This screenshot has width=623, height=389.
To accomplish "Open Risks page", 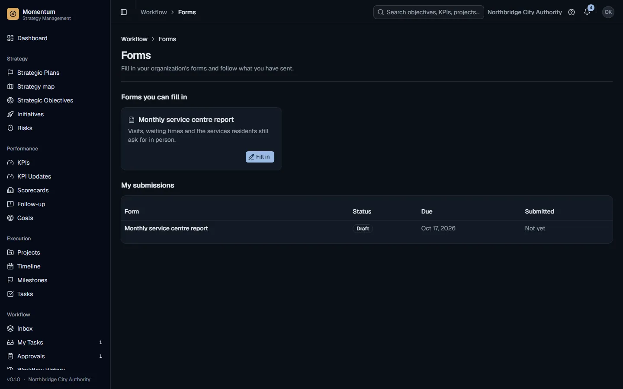I will point(55,128).
